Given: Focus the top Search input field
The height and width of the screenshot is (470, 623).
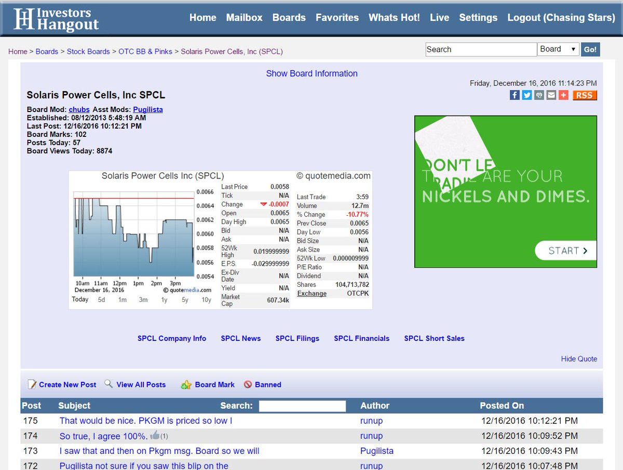Looking at the screenshot, I should click(481, 49).
